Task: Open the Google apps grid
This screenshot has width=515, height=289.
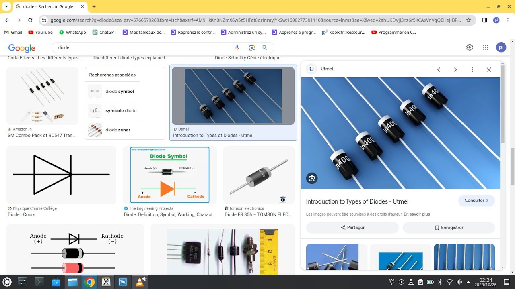Action: click(x=486, y=47)
